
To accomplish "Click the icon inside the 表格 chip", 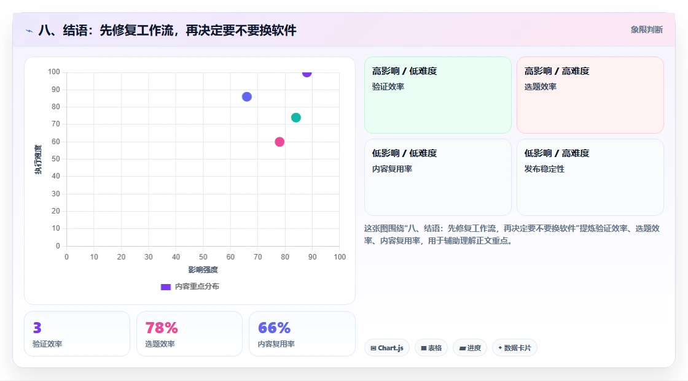I will pos(424,348).
